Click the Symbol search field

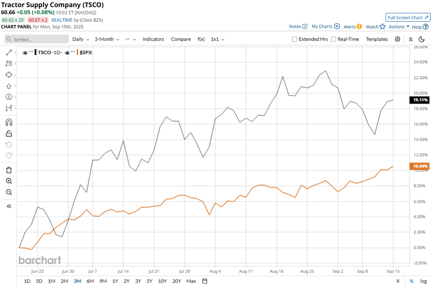[x=37, y=39]
